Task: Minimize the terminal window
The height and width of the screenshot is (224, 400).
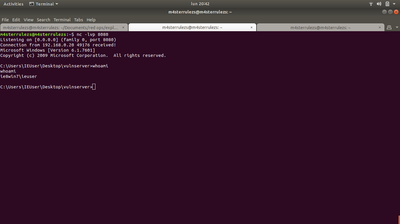Action: [x=384, y=12]
